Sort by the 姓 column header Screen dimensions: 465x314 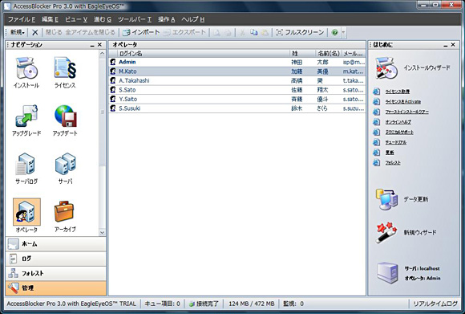click(x=302, y=54)
